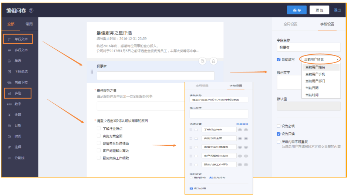Click the 预览 button
The height and width of the screenshot is (196, 348).
click(320, 10)
